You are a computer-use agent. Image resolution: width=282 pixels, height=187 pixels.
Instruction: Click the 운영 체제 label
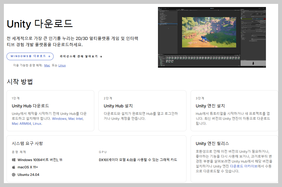(19, 152)
